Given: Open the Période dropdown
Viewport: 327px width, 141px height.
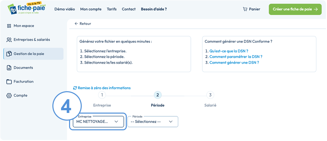Looking at the screenshot, I should [153, 122].
